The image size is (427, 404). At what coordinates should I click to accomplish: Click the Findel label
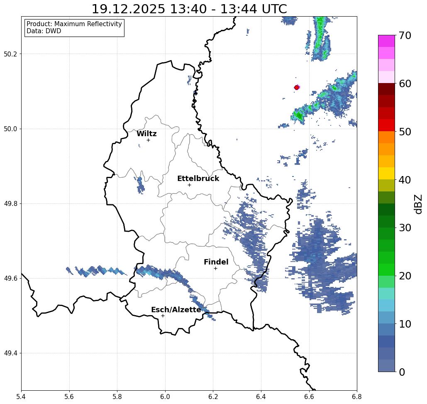pyautogui.click(x=216, y=262)
